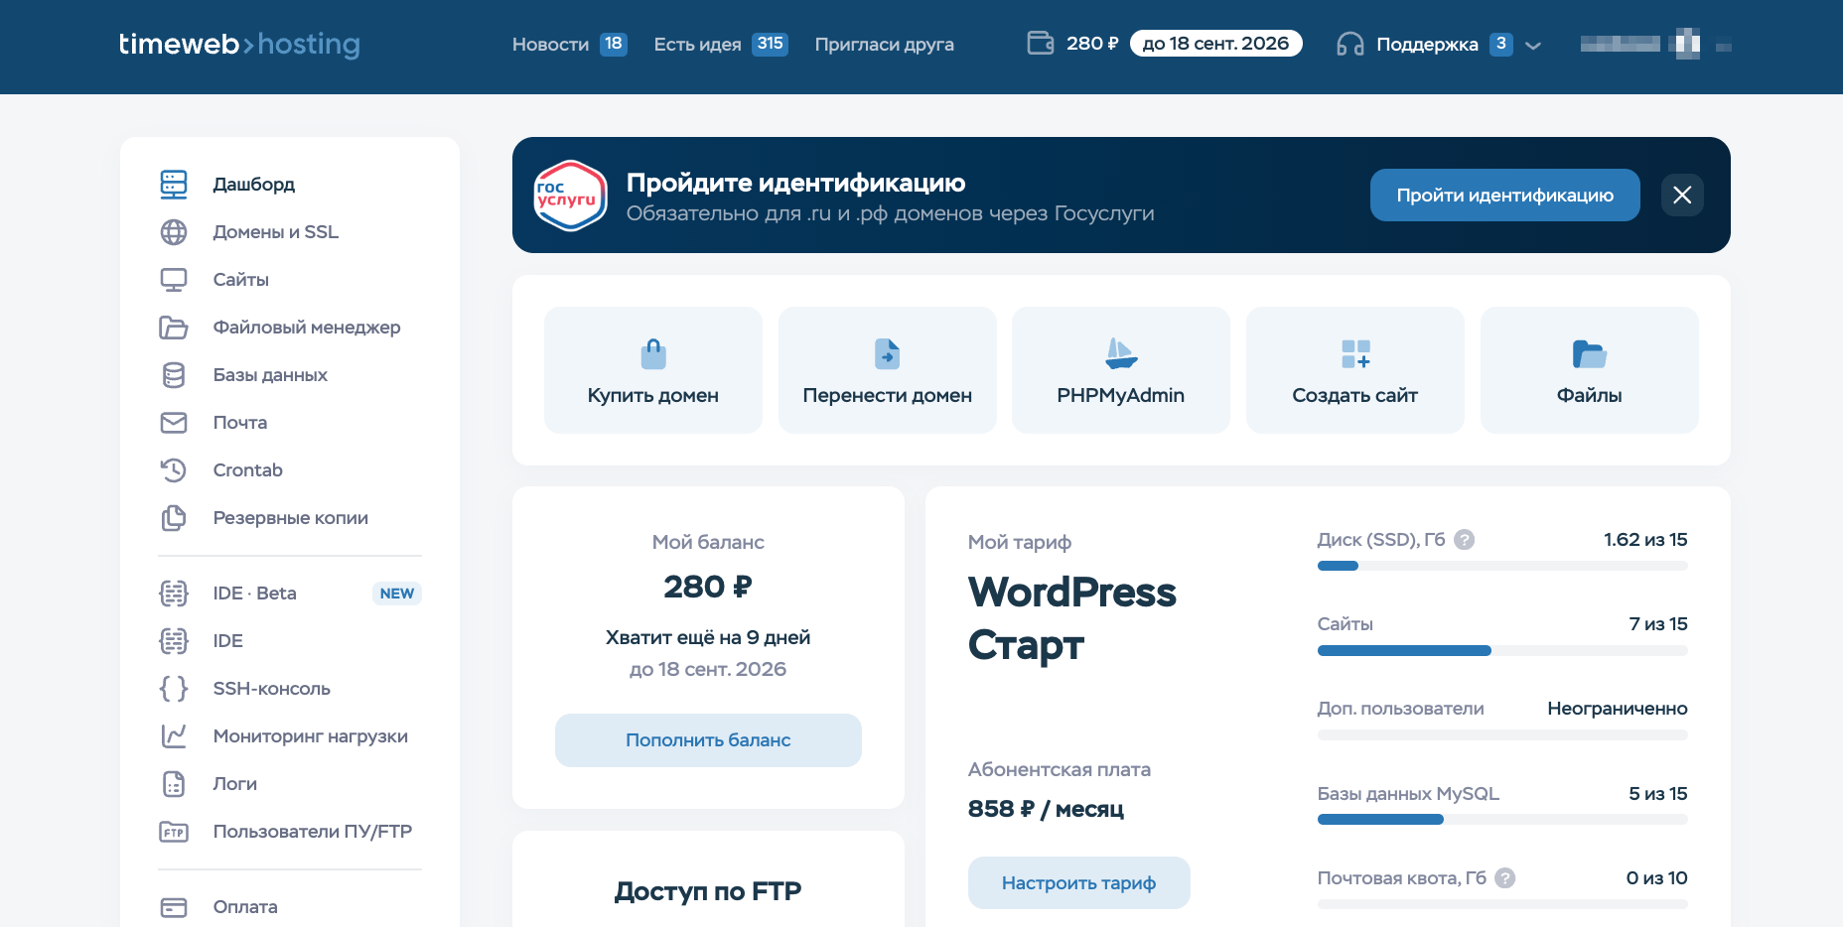
Task: Click the 315 badge beside Есть идея
Action: pos(770,44)
